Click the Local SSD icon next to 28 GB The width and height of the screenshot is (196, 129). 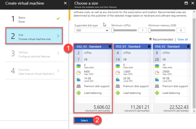pos(118,79)
